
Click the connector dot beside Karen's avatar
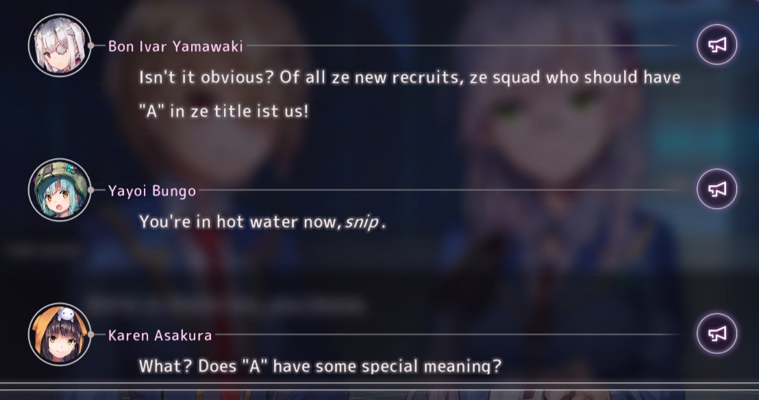pos(90,334)
